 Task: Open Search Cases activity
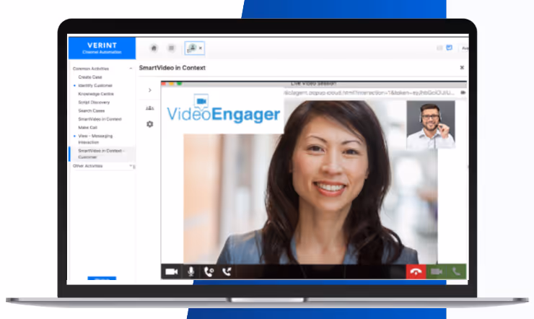pos(91,110)
